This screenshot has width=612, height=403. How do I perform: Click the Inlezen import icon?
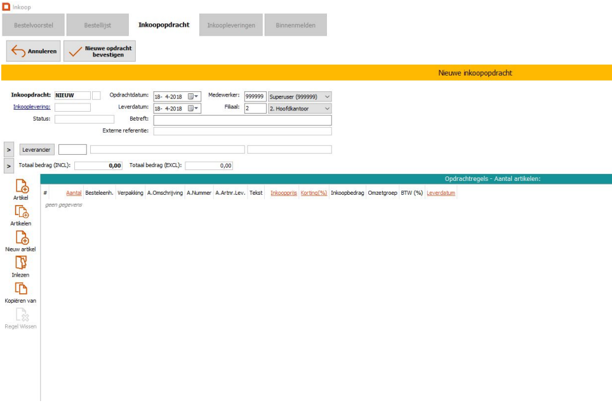click(21, 263)
